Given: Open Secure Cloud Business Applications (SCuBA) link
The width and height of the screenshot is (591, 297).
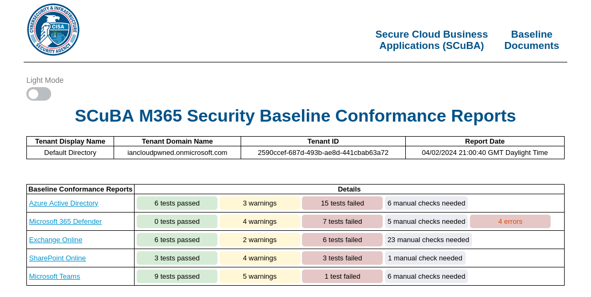Looking at the screenshot, I should [432, 40].
